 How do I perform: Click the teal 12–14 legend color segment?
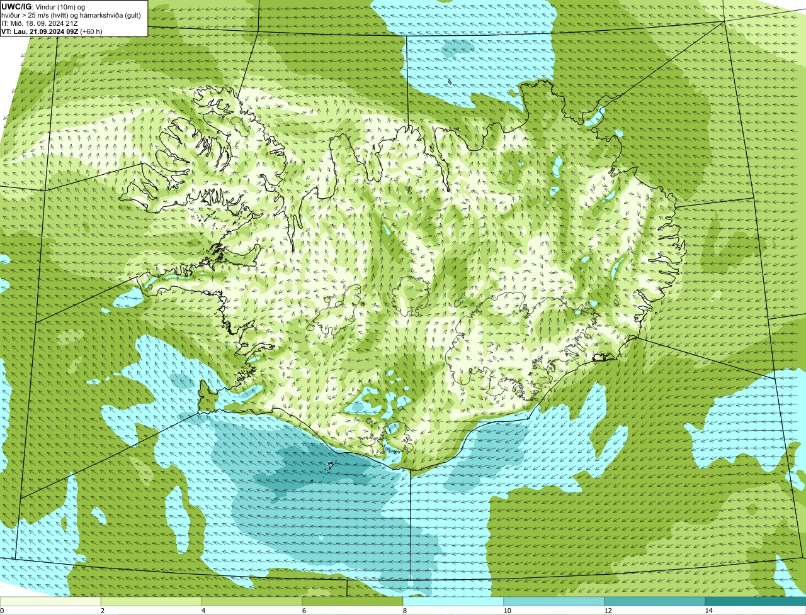pyautogui.click(x=655, y=601)
